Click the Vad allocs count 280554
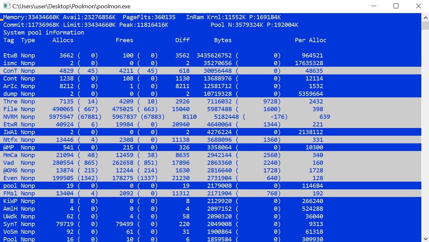429x242 pixels. [63, 163]
